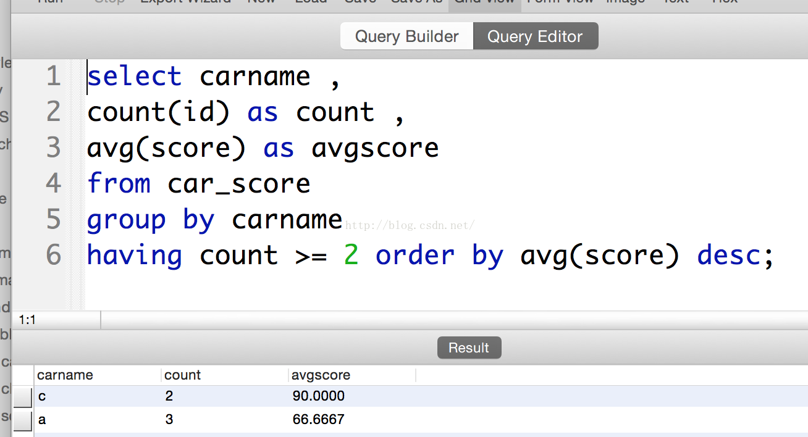This screenshot has height=437, width=808.
Task: Select row marker for carname a
Action: click(x=23, y=420)
